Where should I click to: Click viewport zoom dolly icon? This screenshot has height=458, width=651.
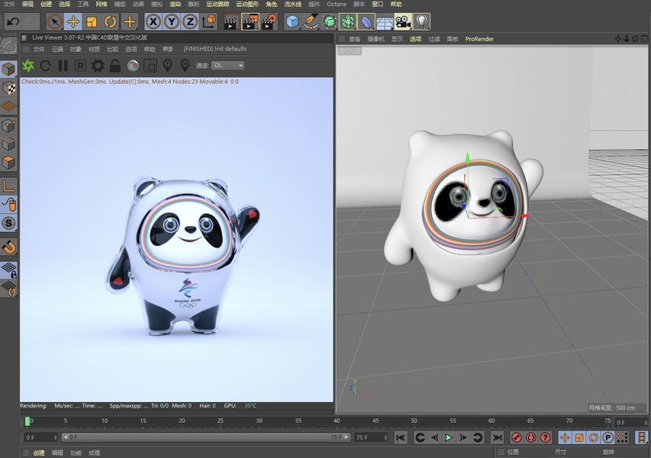(x=627, y=39)
